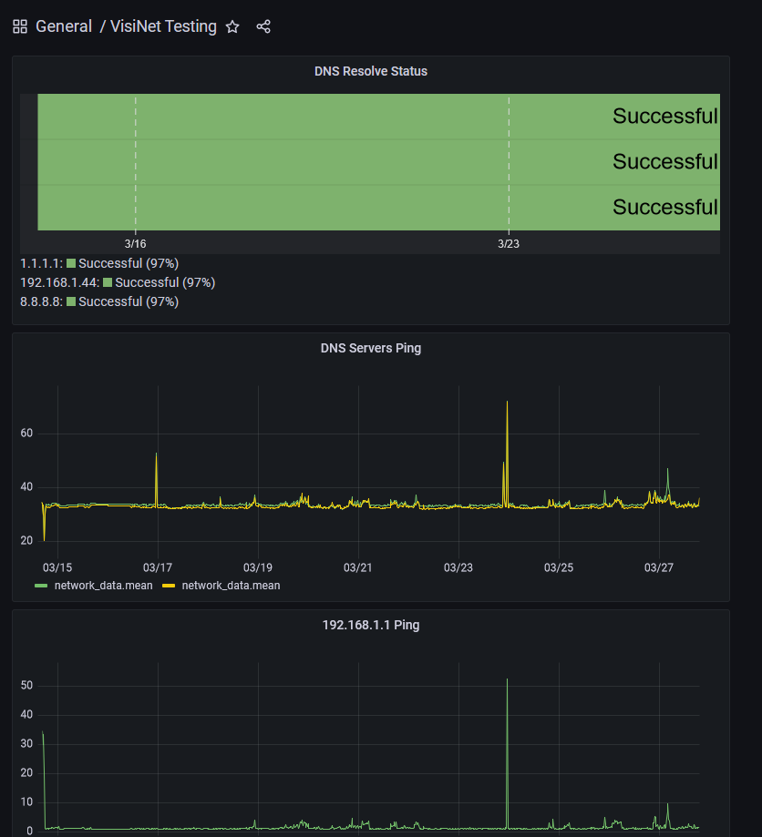The image size is (762, 837).
Task: Toggle the green network_data.mean legend label
Action: pyautogui.click(x=103, y=586)
